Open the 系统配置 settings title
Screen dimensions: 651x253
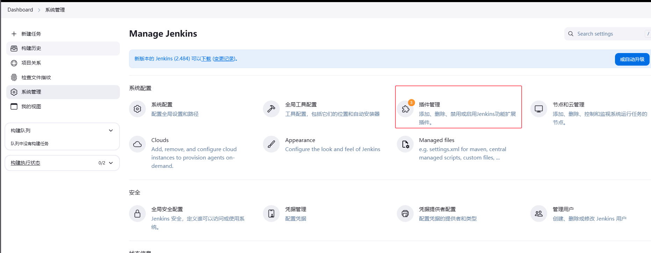pos(162,105)
